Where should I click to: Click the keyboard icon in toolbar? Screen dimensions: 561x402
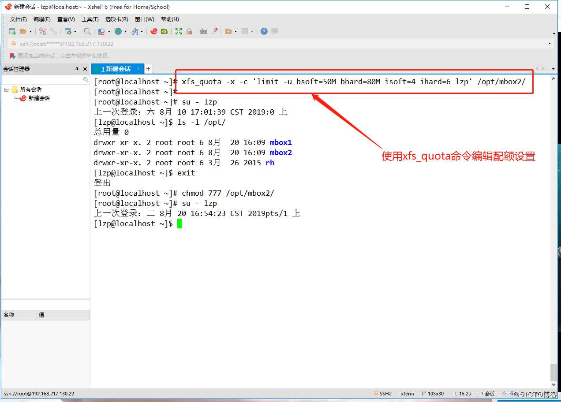pyautogui.click(x=203, y=31)
